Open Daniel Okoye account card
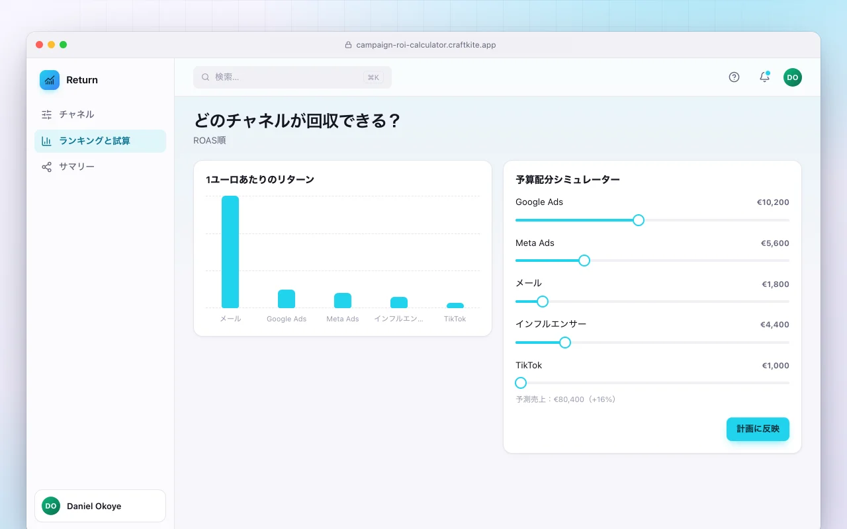 click(x=100, y=506)
